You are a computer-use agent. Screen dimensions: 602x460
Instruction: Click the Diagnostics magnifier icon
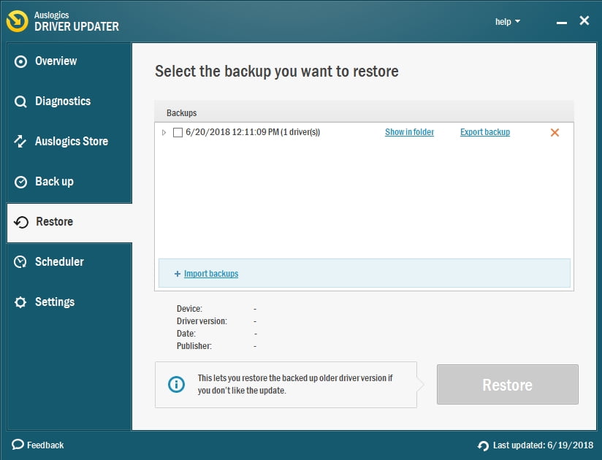pyautogui.click(x=20, y=101)
